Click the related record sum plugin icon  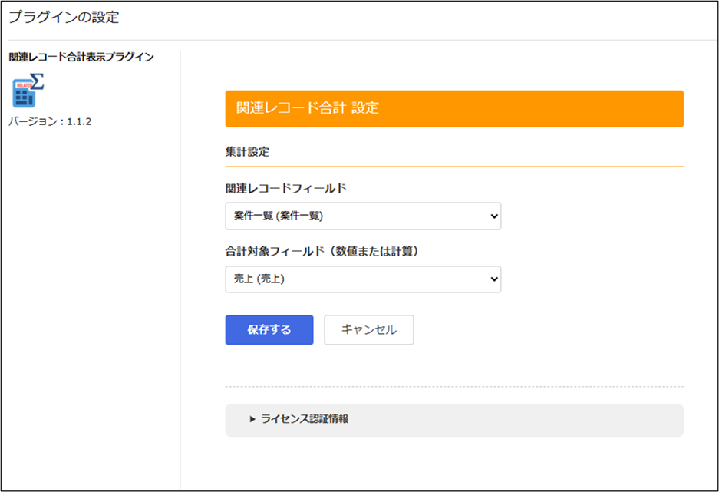pyautogui.click(x=28, y=91)
